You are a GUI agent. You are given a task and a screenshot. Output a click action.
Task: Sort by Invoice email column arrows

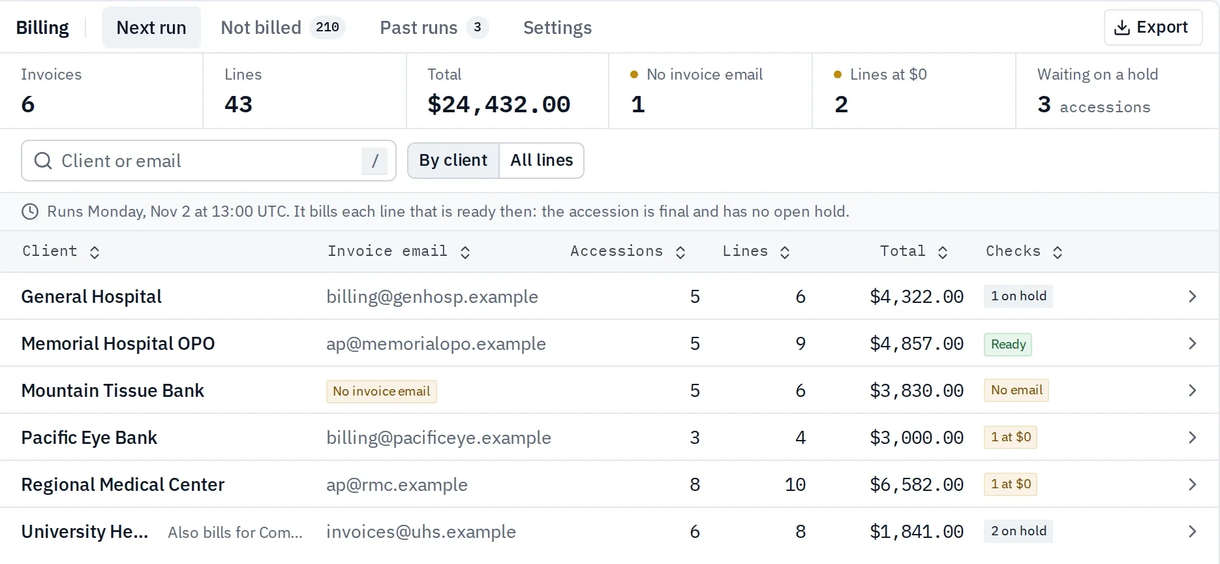pos(465,252)
